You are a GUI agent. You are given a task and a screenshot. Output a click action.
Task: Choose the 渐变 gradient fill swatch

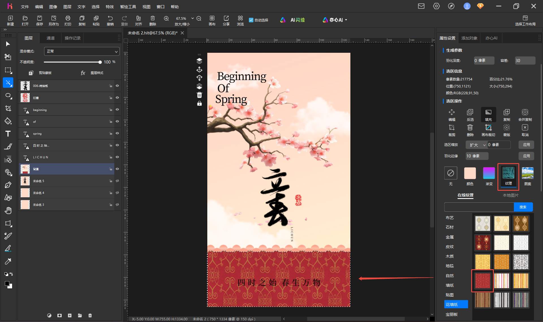[x=489, y=173]
